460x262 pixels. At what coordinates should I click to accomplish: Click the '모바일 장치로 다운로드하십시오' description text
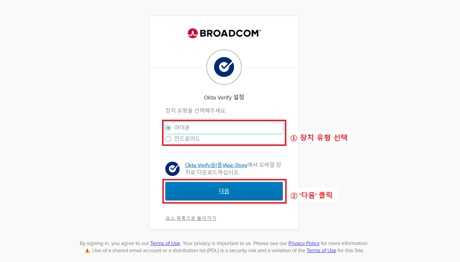tap(233, 169)
